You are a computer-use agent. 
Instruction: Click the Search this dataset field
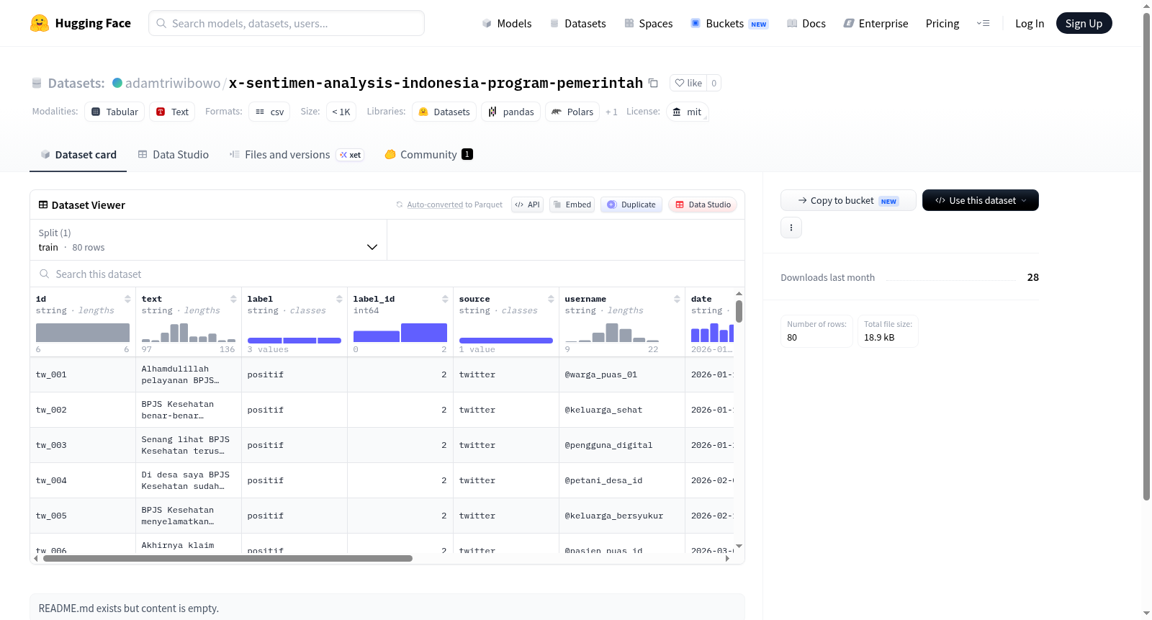click(x=387, y=274)
